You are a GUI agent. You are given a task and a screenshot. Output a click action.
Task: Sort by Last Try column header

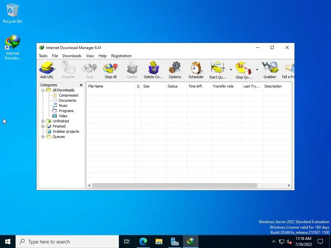[252, 86]
